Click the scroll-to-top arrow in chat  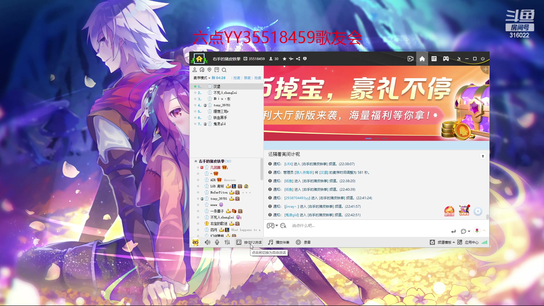tap(483, 156)
